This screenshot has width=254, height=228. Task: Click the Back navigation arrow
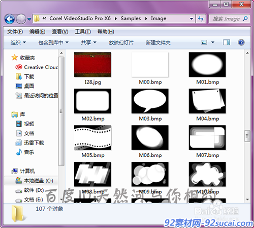tap(10, 19)
